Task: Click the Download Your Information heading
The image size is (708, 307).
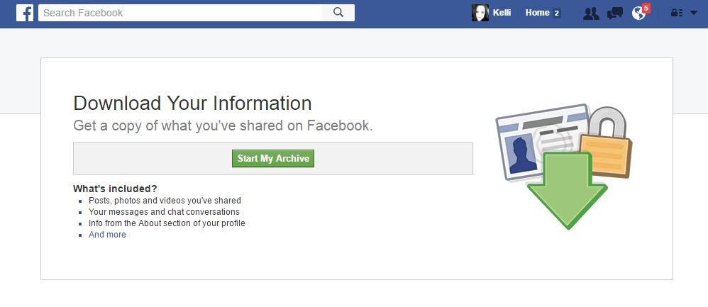Action: 192,103
